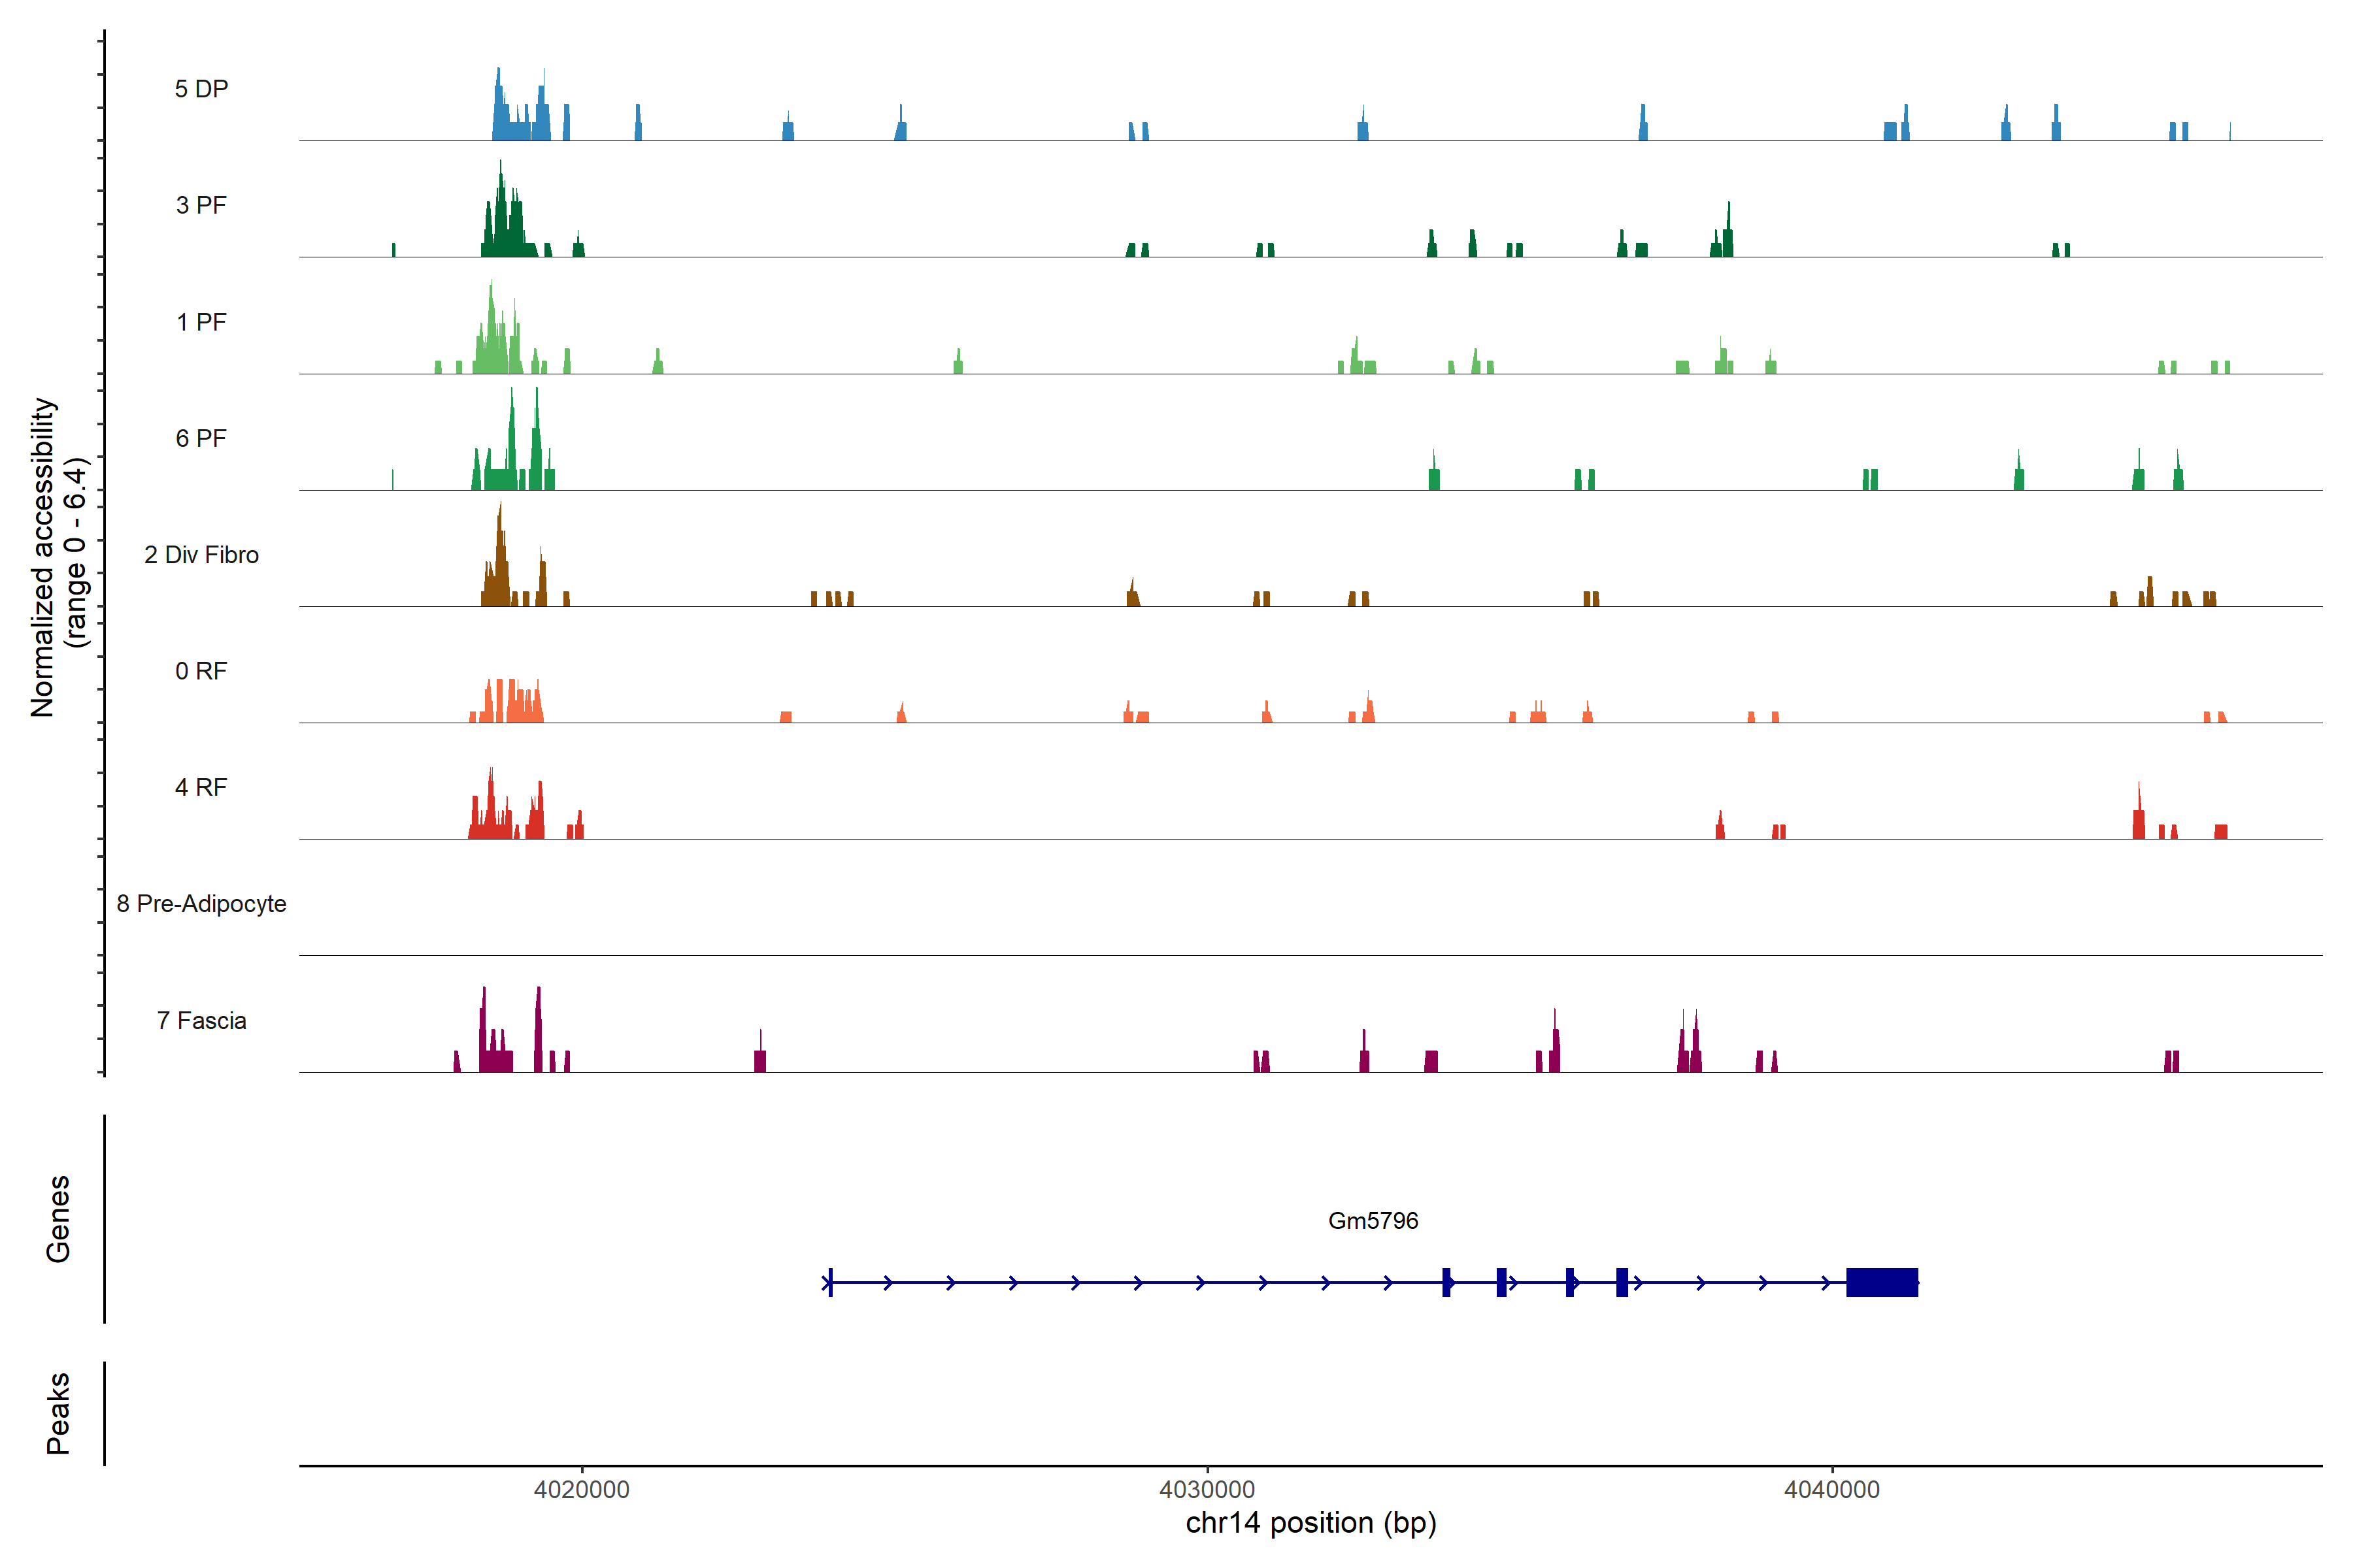2353x1568 pixels.
Task: Click the 8 Pre-Adipocyte track label
Action: click(x=201, y=904)
